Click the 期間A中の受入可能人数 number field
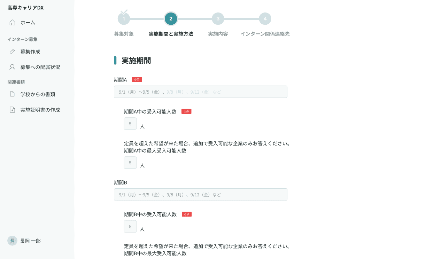 click(130, 123)
